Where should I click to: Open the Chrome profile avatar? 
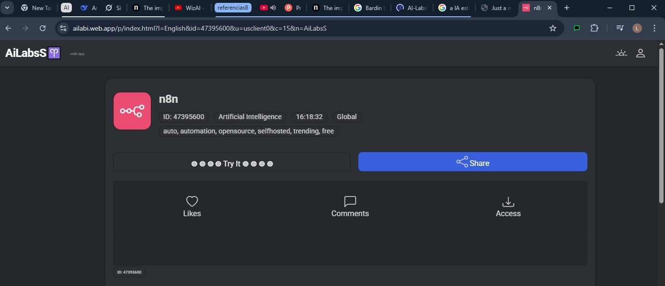point(637,28)
